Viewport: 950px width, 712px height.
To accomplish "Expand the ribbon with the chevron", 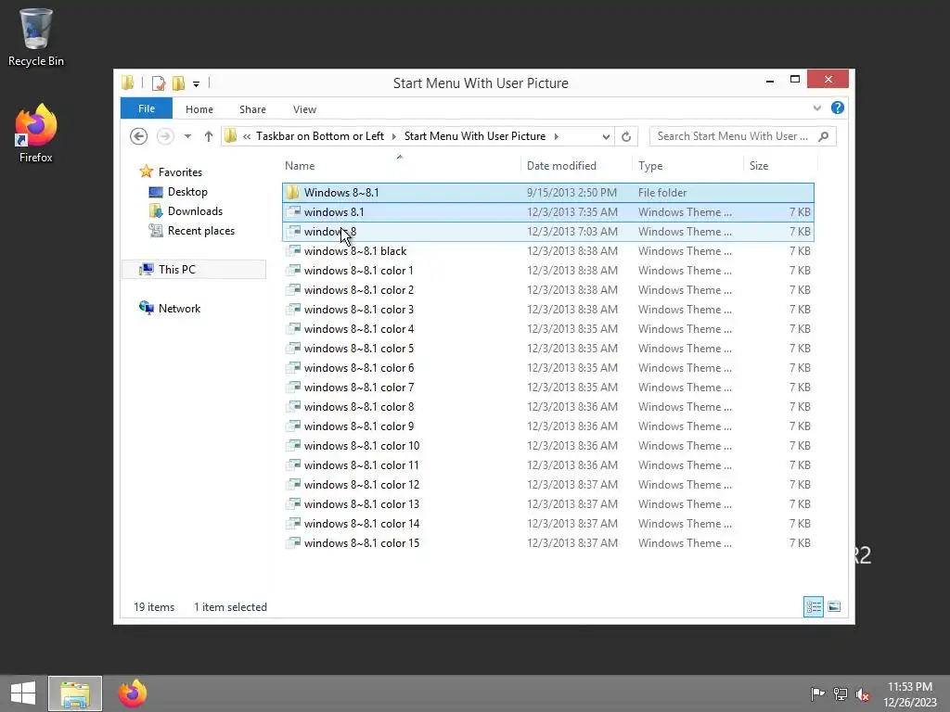I will [x=816, y=108].
